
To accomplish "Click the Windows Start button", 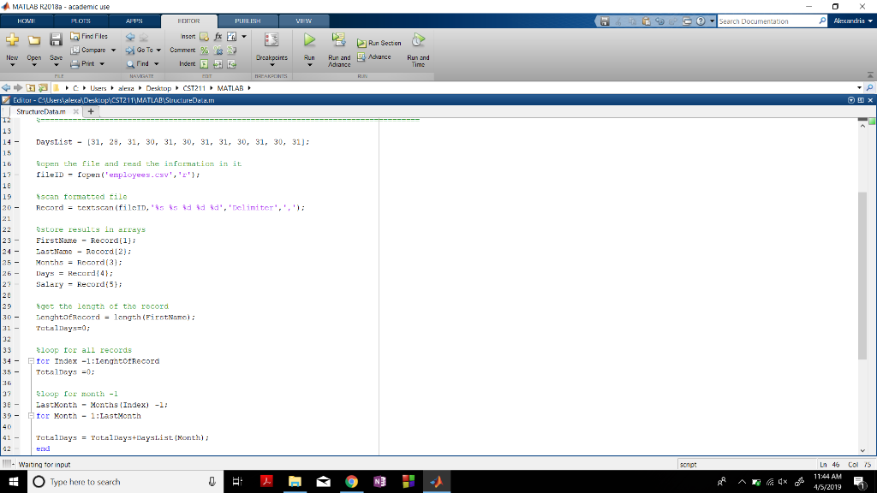I will (x=14, y=481).
